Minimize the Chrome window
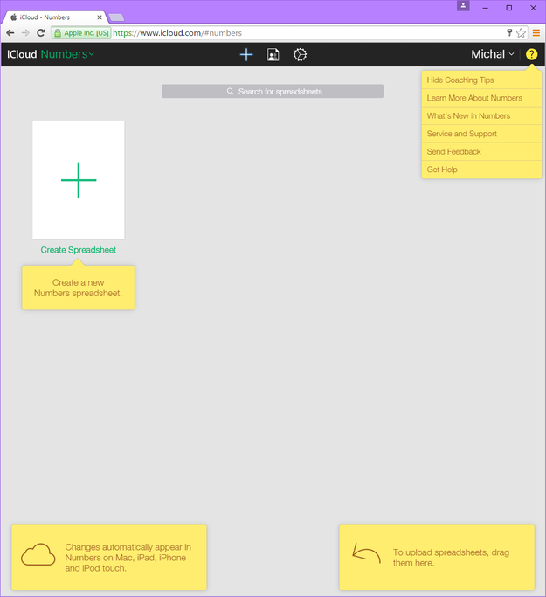 click(x=486, y=8)
